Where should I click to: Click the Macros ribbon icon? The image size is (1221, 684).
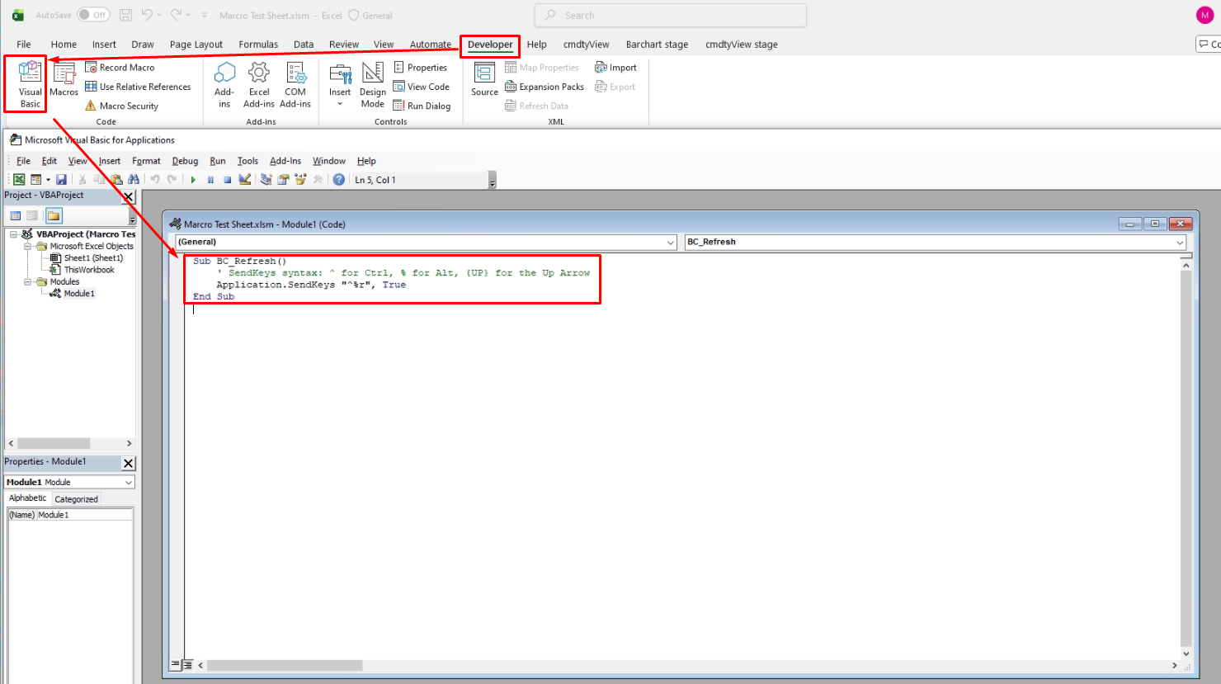[x=64, y=80]
